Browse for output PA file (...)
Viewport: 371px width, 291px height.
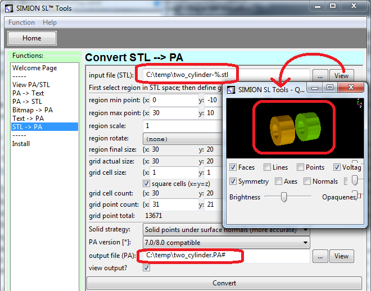[x=320, y=256]
